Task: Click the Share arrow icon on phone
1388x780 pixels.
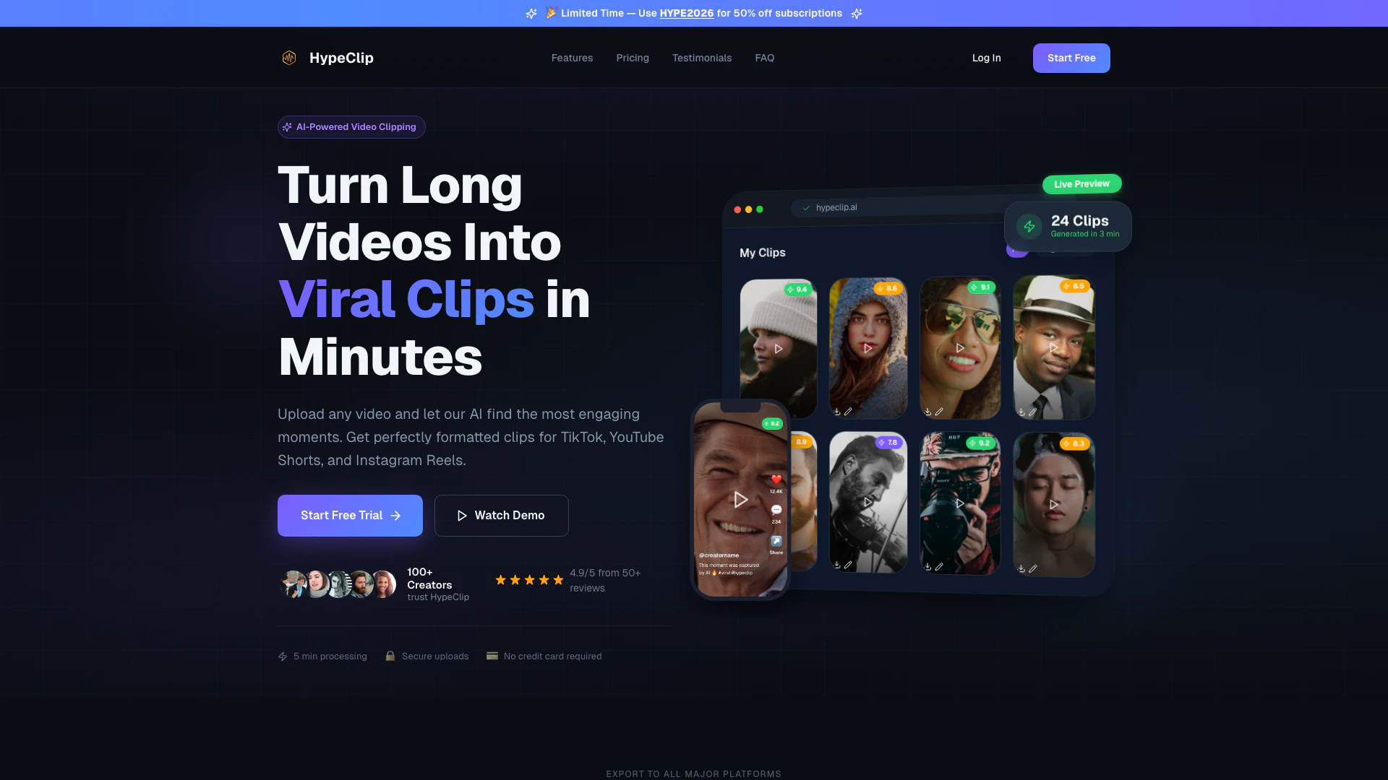Action: pos(776,541)
